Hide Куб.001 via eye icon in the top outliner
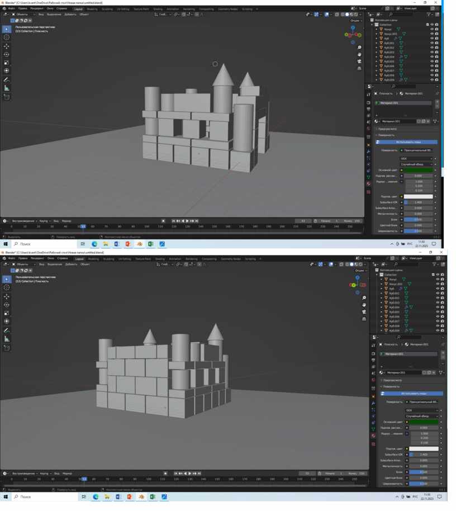 point(431,43)
